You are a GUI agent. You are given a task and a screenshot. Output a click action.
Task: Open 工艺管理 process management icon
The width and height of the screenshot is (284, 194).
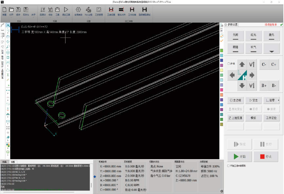[x=99, y=9]
